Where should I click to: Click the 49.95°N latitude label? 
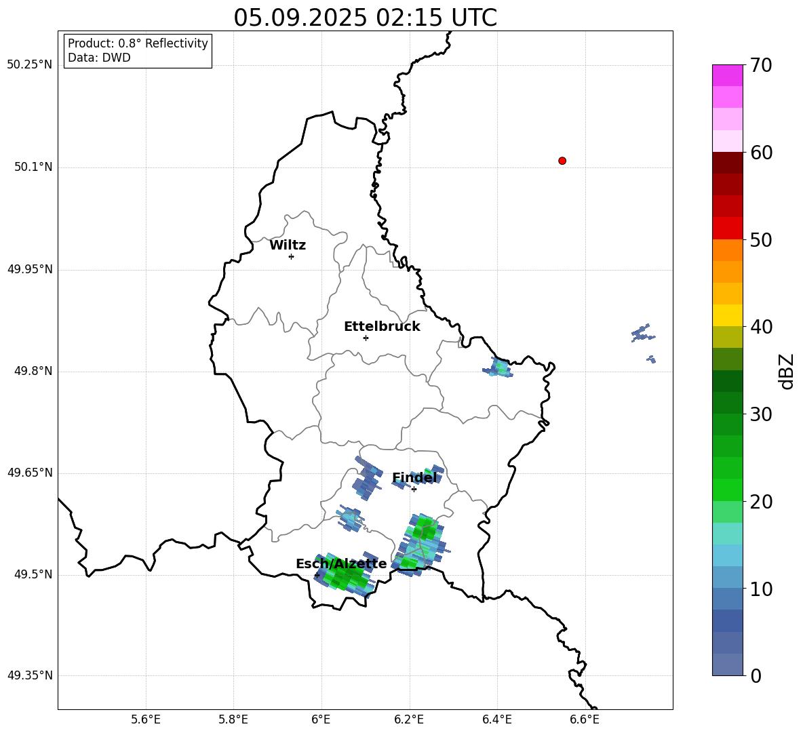(x=30, y=269)
